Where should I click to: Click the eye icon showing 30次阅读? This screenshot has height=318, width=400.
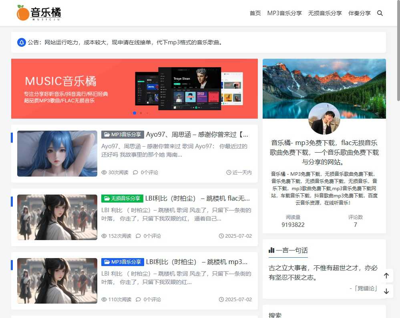105,172
